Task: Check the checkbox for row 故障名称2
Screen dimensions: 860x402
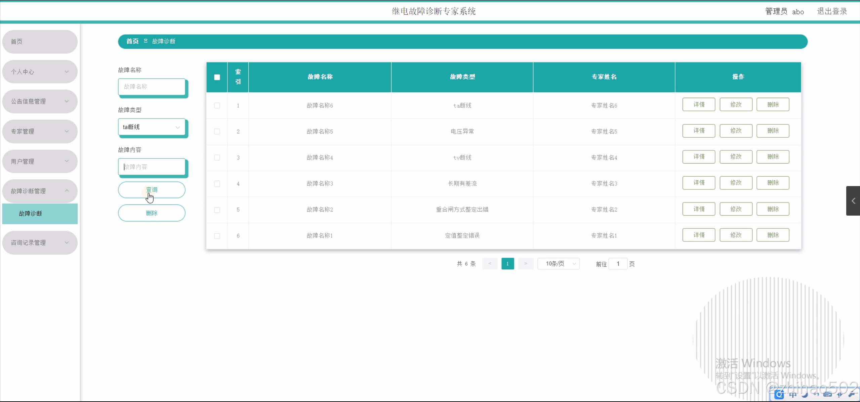Action: click(x=217, y=210)
